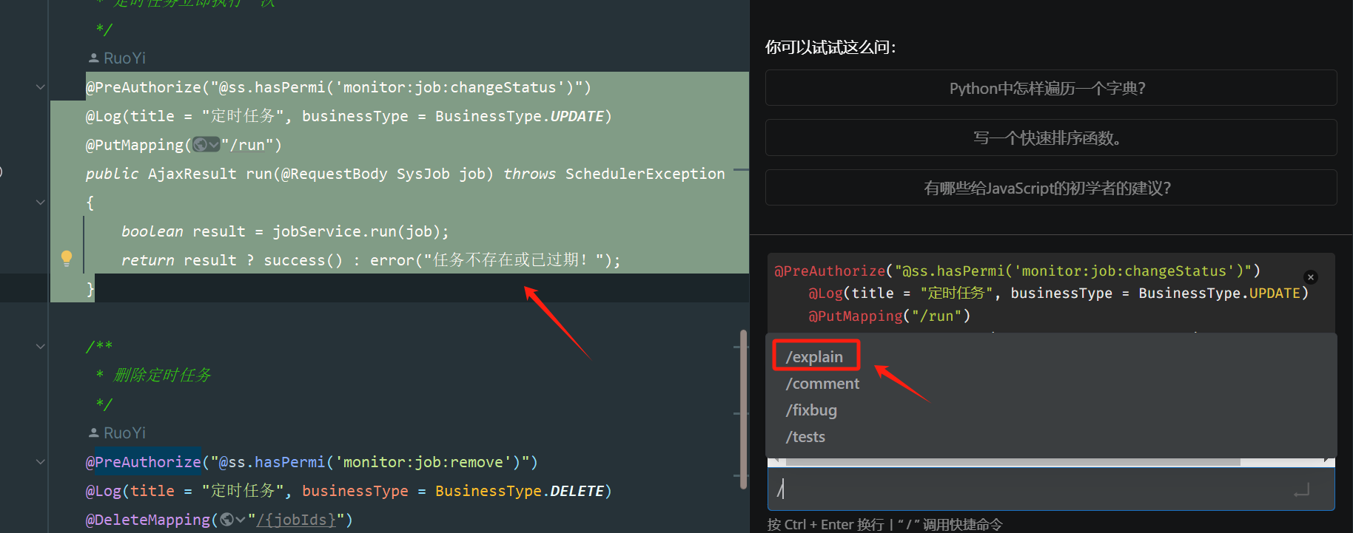Click the yellow lightbulb quick-fix icon
The image size is (1353, 533).
click(x=67, y=258)
